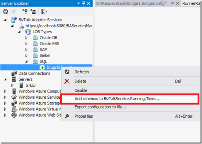202x144 pixels.
Task: Choose Properties from the context menu
Action: coord(131,116)
